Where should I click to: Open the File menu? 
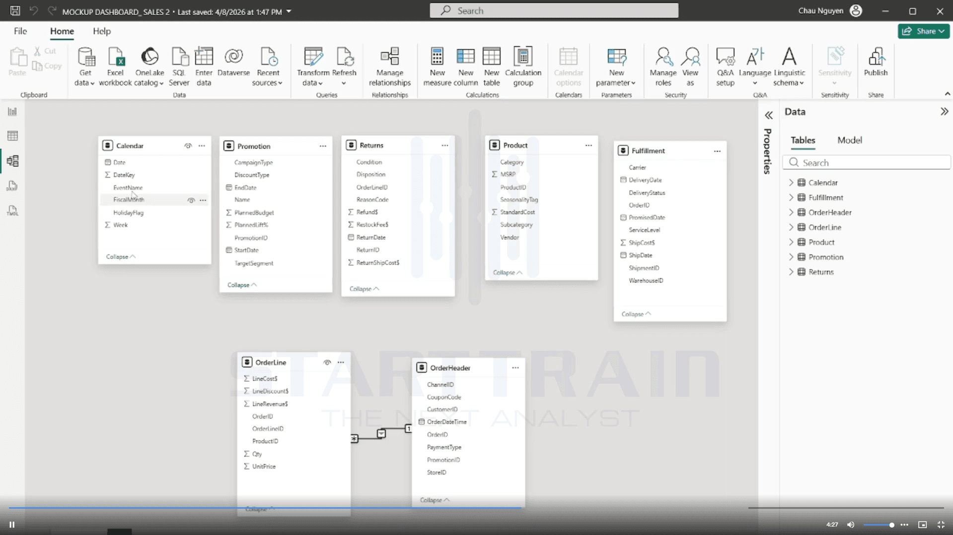click(20, 31)
